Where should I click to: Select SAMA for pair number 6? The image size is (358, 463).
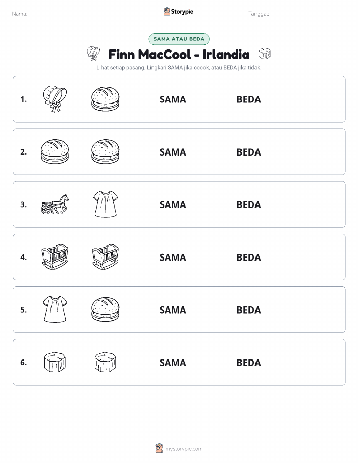tap(173, 363)
